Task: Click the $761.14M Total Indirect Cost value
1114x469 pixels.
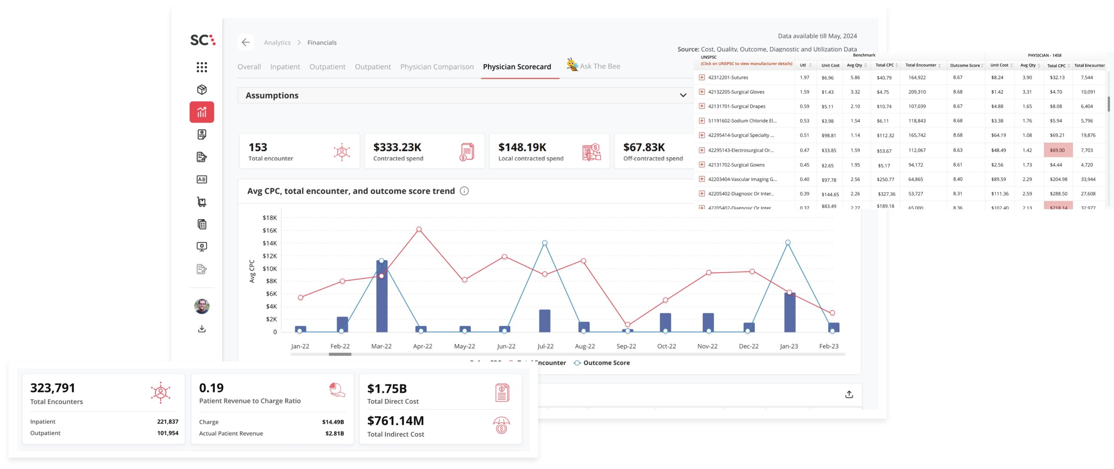Action: coord(396,421)
